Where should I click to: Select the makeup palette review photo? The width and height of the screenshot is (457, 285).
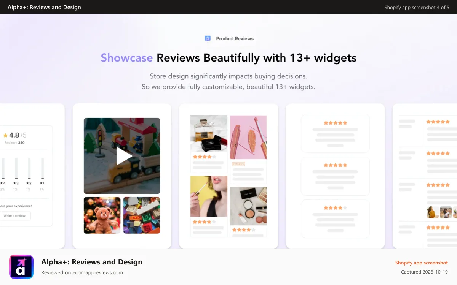tap(248, 206)
